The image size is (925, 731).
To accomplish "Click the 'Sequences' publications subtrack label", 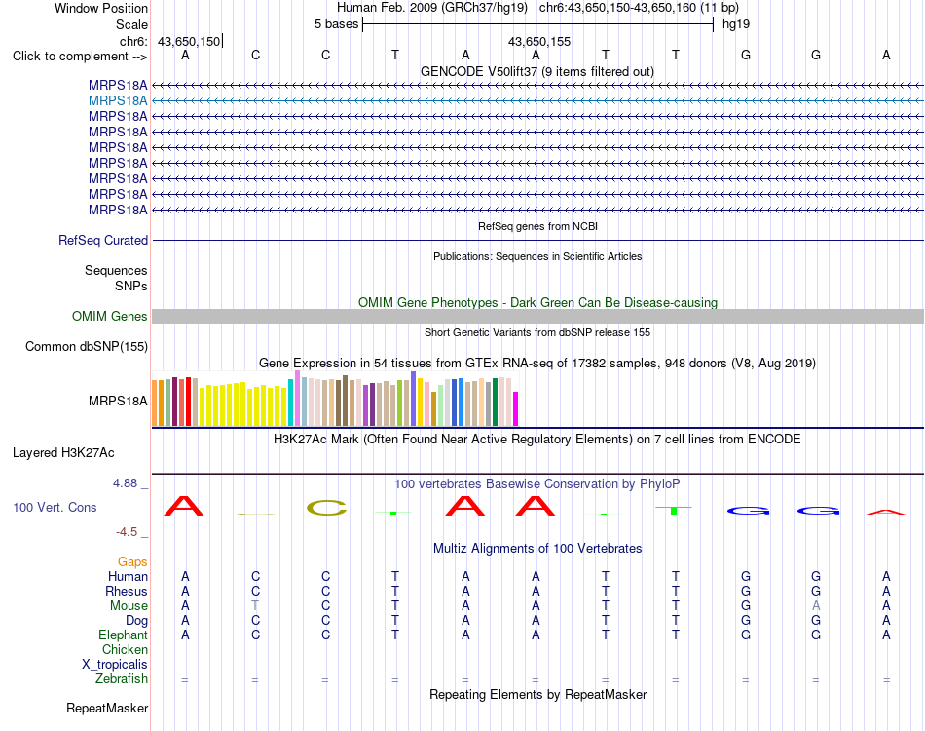I will coord(116,270).
